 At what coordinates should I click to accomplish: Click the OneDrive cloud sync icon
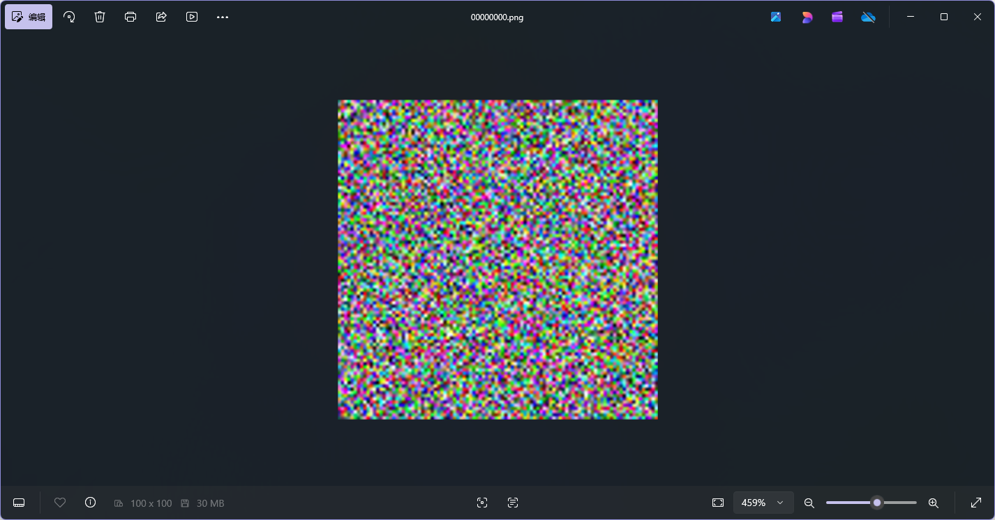coord(868,17)
